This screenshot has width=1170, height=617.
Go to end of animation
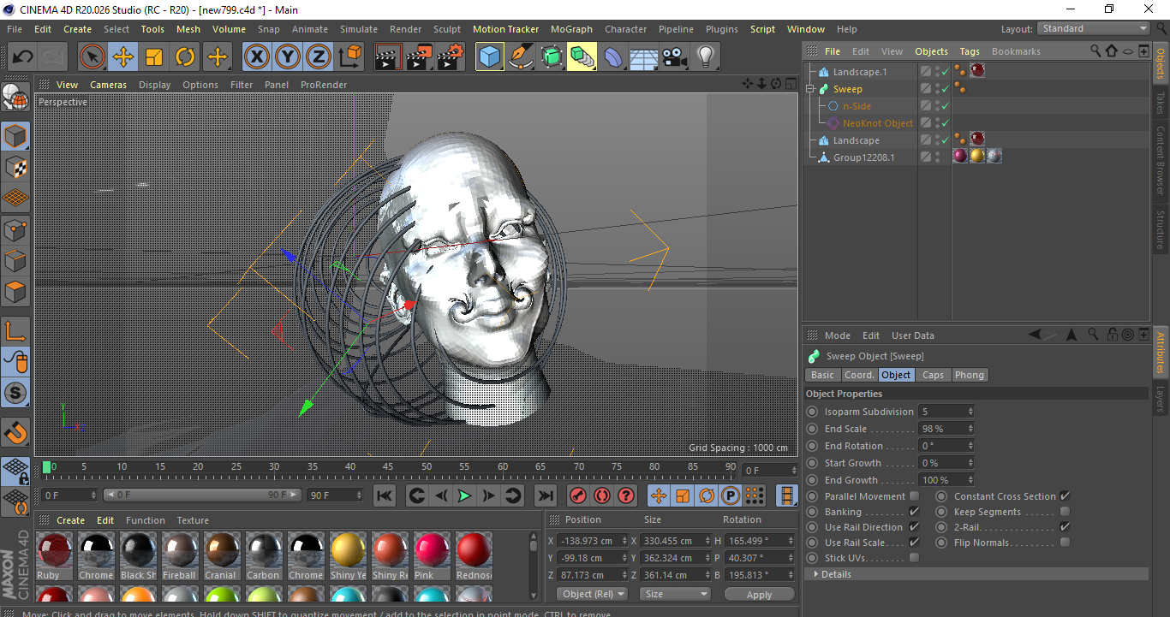point(546,495)
